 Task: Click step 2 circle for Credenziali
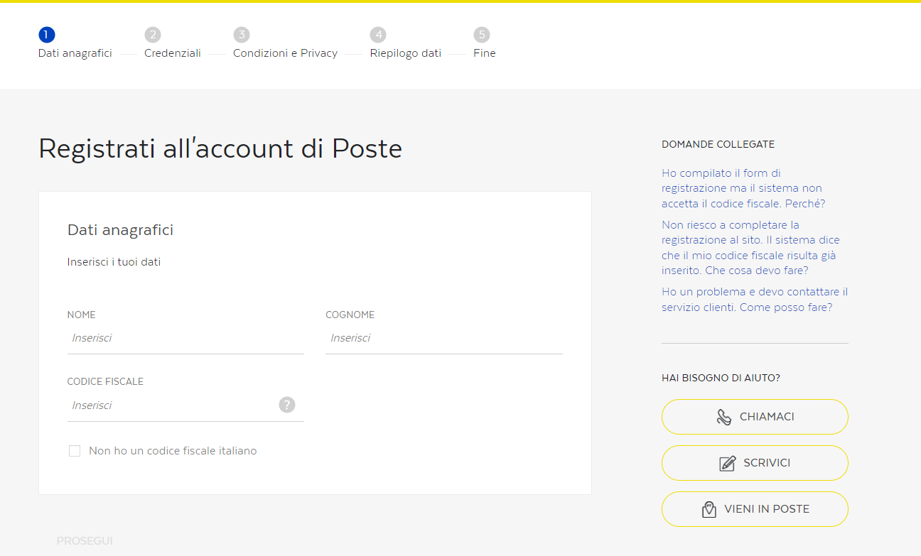point(153,34)
